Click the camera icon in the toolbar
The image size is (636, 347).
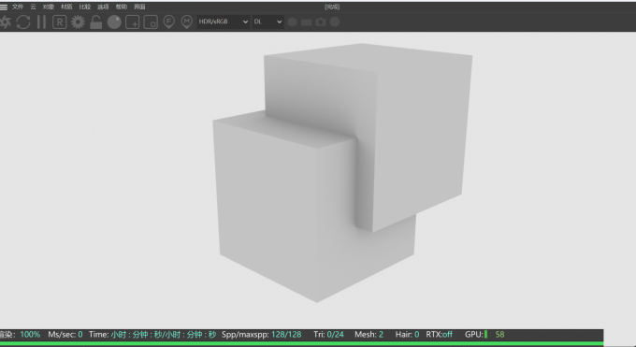point(321,22)
